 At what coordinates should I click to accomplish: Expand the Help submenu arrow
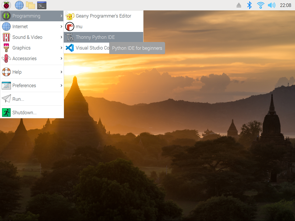point(61,72)
